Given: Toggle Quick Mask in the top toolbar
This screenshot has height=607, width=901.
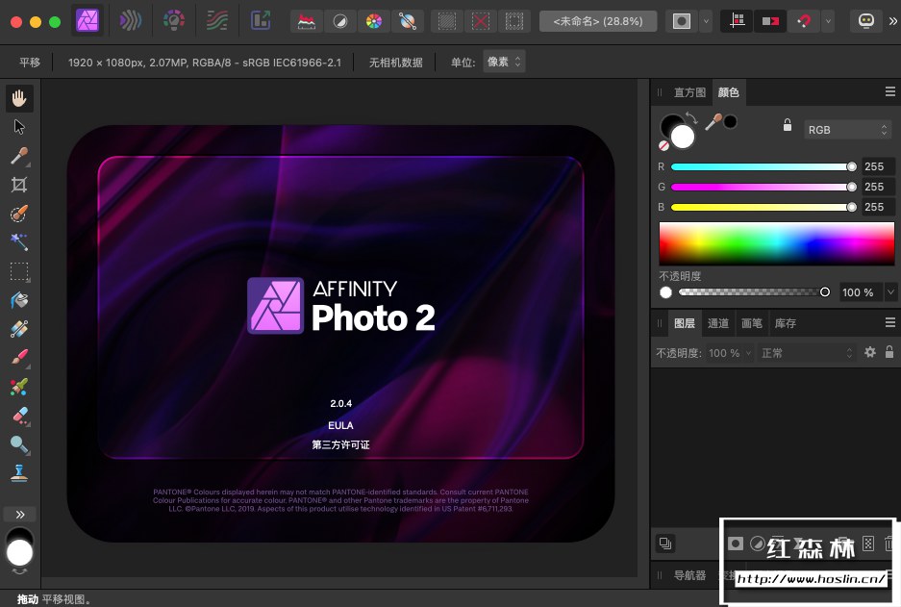Looking at the screenshot, I should tap(682, 22).
